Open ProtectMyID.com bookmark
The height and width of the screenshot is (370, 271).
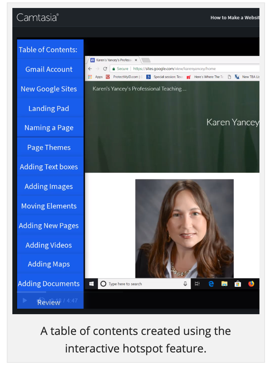click(x=124, y=77)
